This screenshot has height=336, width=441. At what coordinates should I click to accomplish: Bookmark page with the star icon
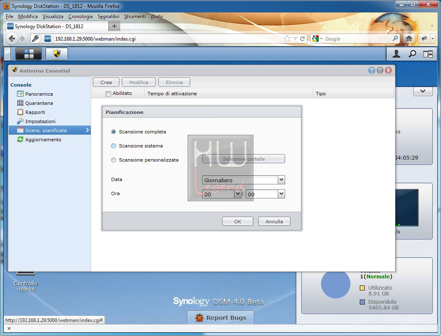(x=287, y=39)
